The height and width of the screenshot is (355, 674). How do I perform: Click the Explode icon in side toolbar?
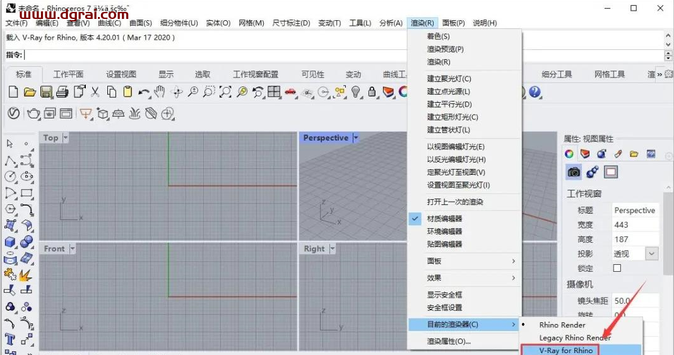click(25, 274)
